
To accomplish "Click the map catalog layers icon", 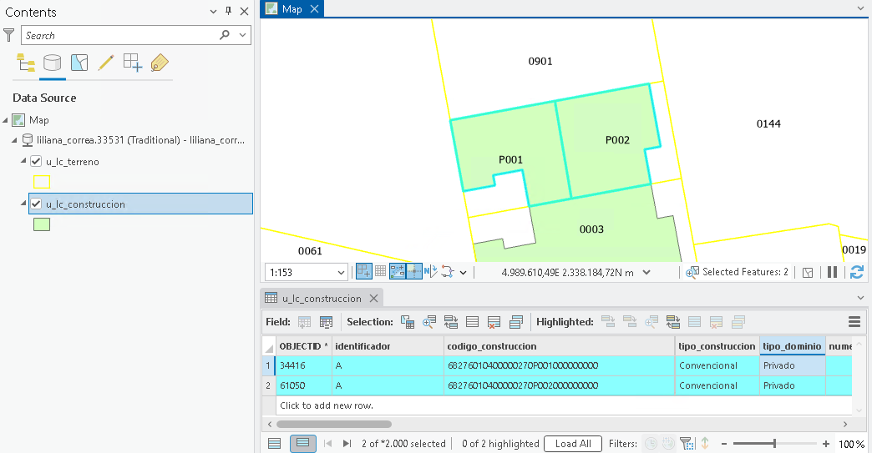I will [808, 272].
